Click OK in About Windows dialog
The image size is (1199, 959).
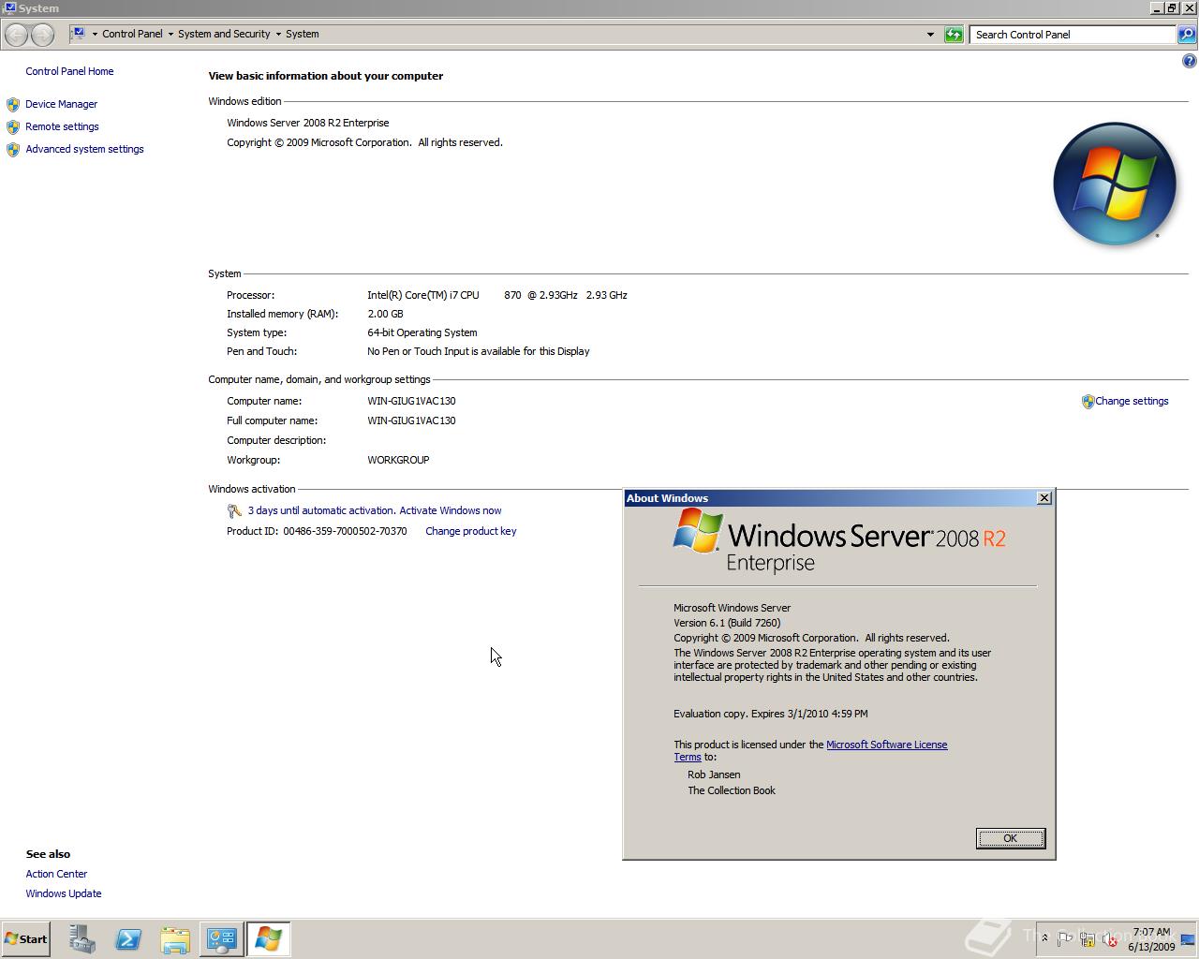click(1010, 838)
